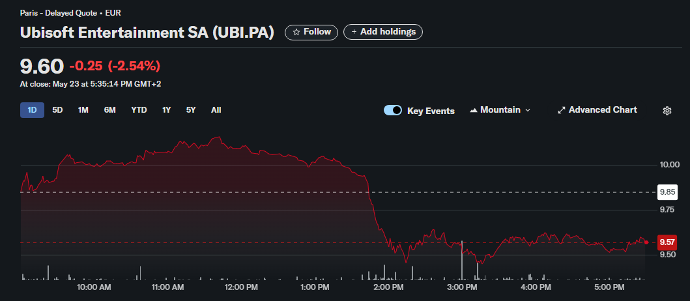Click the 10.00 price axis label
Image resolution: width=690 pixels, height=301 pixels.
(x=669, y=165)
